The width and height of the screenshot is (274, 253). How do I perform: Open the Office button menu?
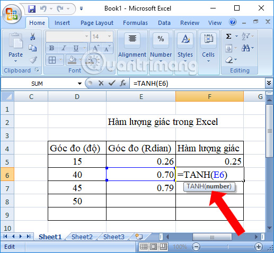(12, 14)
